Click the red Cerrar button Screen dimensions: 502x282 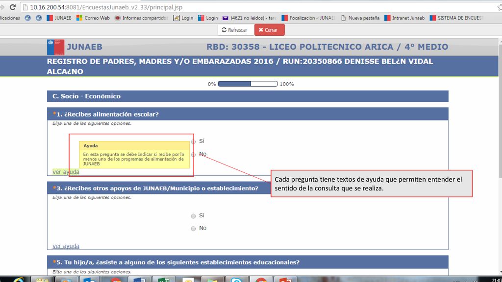tap(269, 30)
